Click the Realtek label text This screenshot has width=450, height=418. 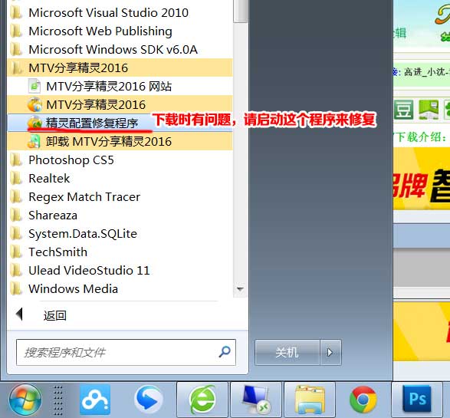[x=49, y=178]
